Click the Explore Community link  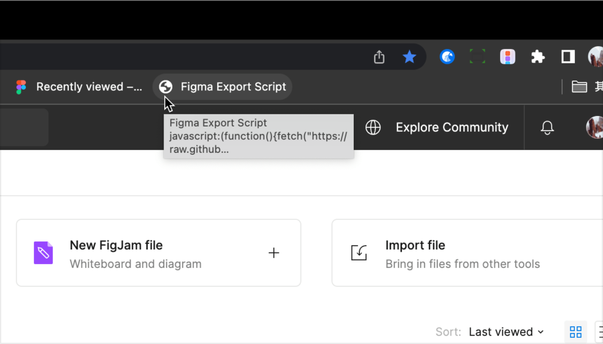[x=452, y=128]
